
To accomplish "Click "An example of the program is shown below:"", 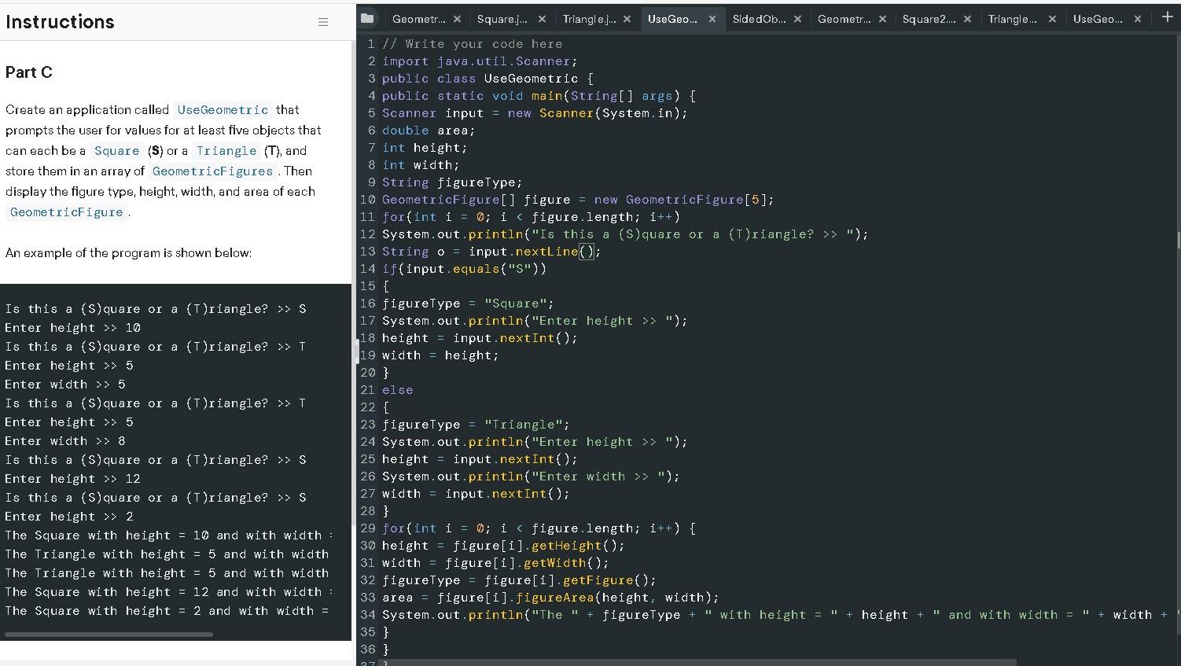I will (129, 253).
